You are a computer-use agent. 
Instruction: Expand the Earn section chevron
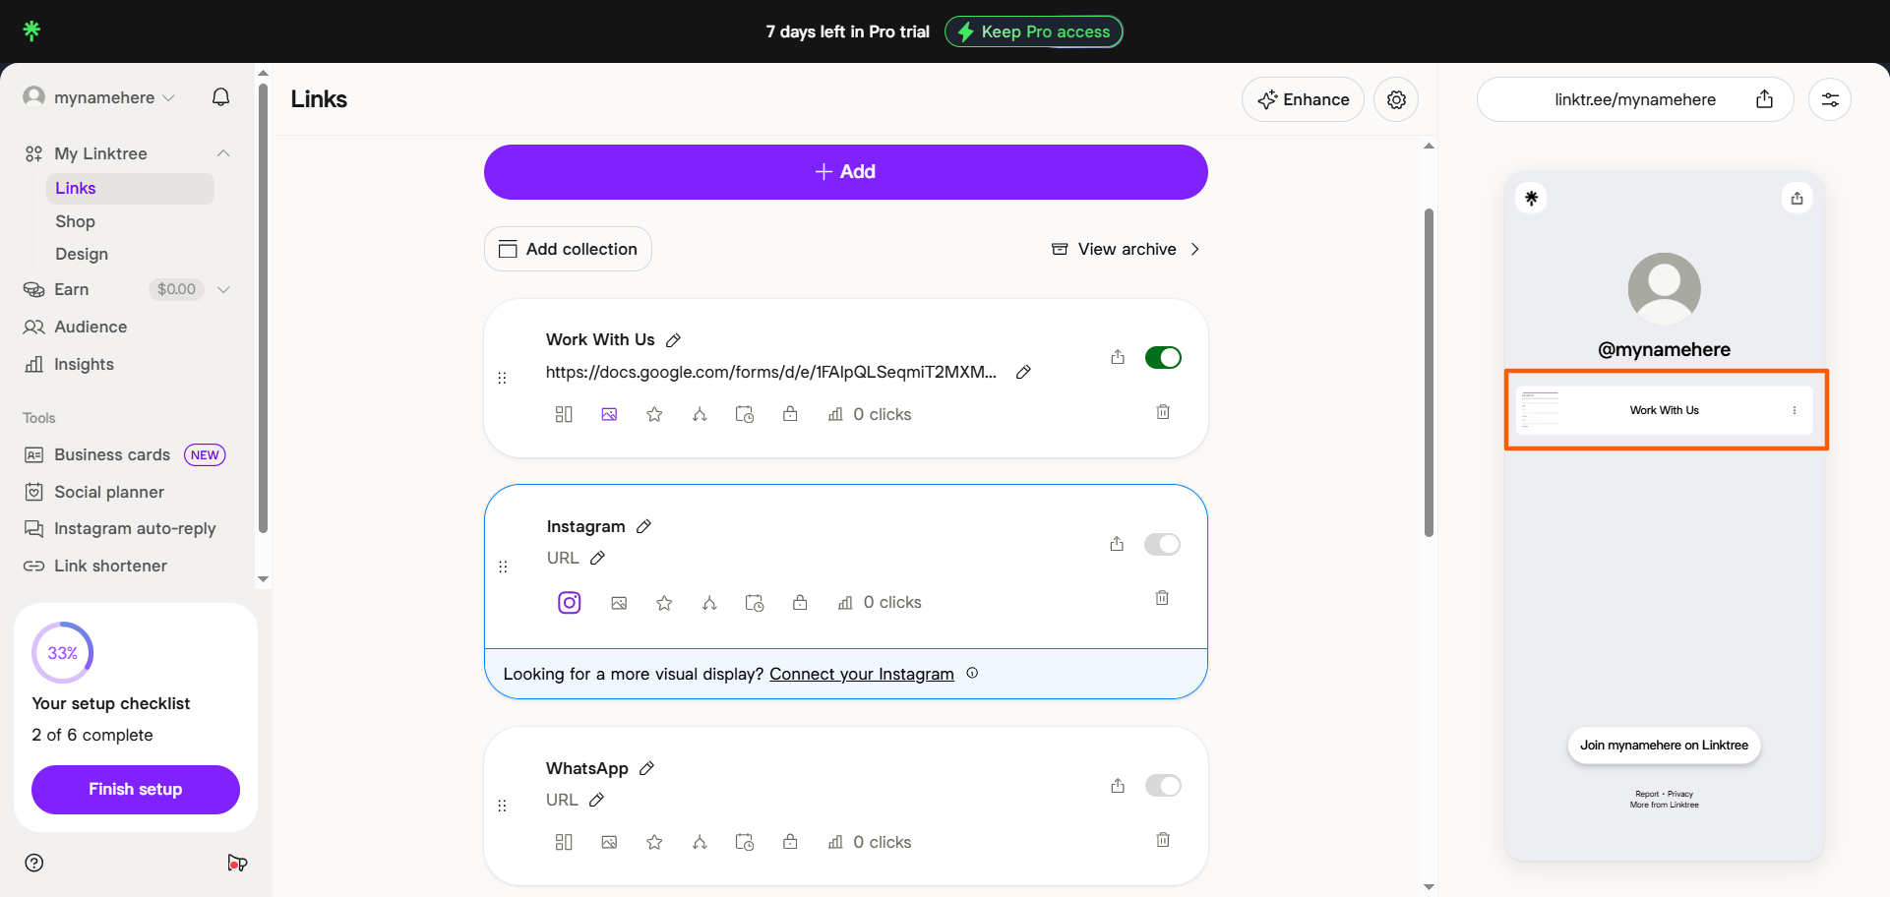[x=223, y=289]
